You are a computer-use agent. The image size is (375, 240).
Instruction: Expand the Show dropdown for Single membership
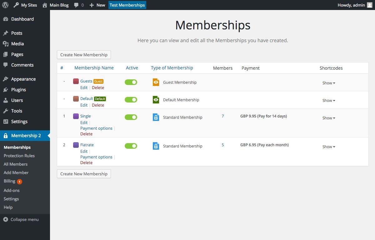coord(328,118)
